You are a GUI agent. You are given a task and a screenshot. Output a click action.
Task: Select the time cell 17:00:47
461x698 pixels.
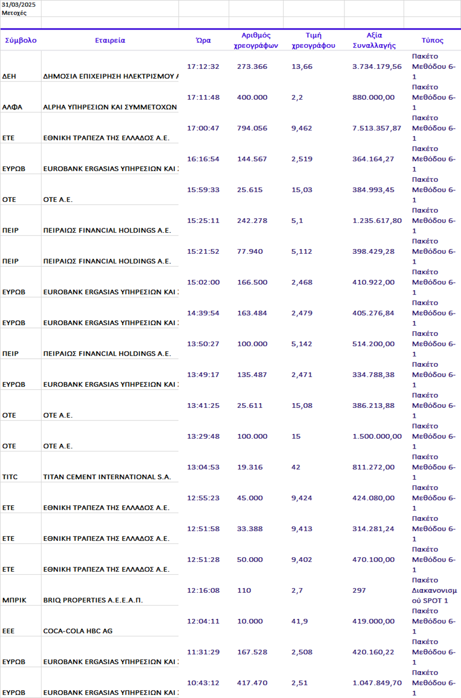(203, 128)
